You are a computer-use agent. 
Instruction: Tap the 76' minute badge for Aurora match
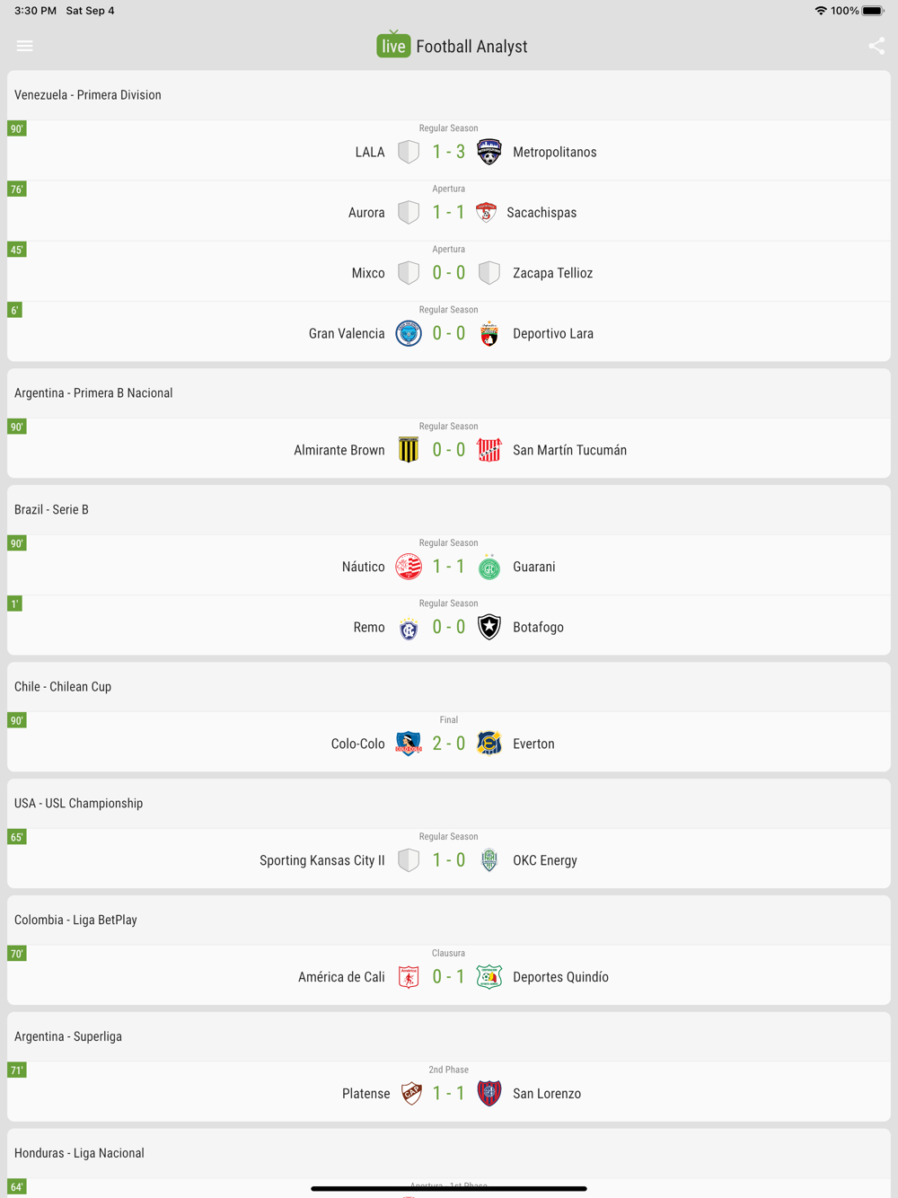tap(17, 189)
